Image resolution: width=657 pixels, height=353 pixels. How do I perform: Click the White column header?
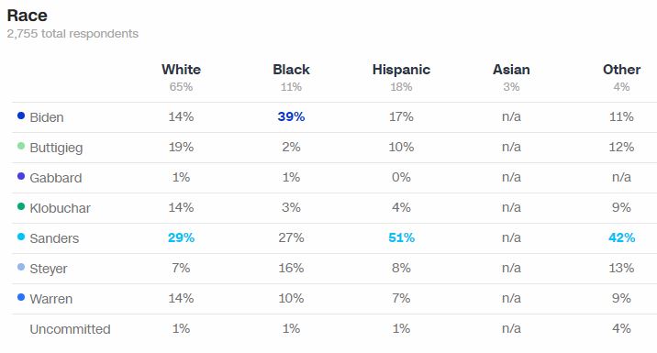(181, 70)
